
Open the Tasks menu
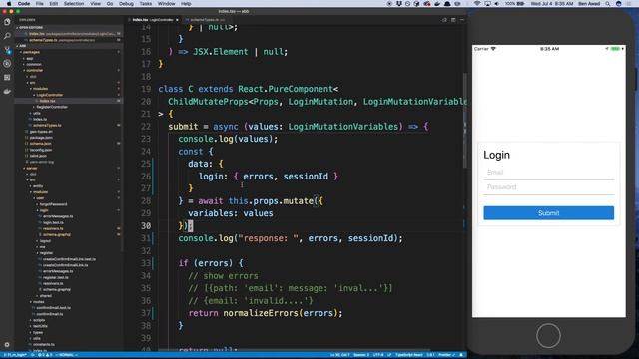145,4
